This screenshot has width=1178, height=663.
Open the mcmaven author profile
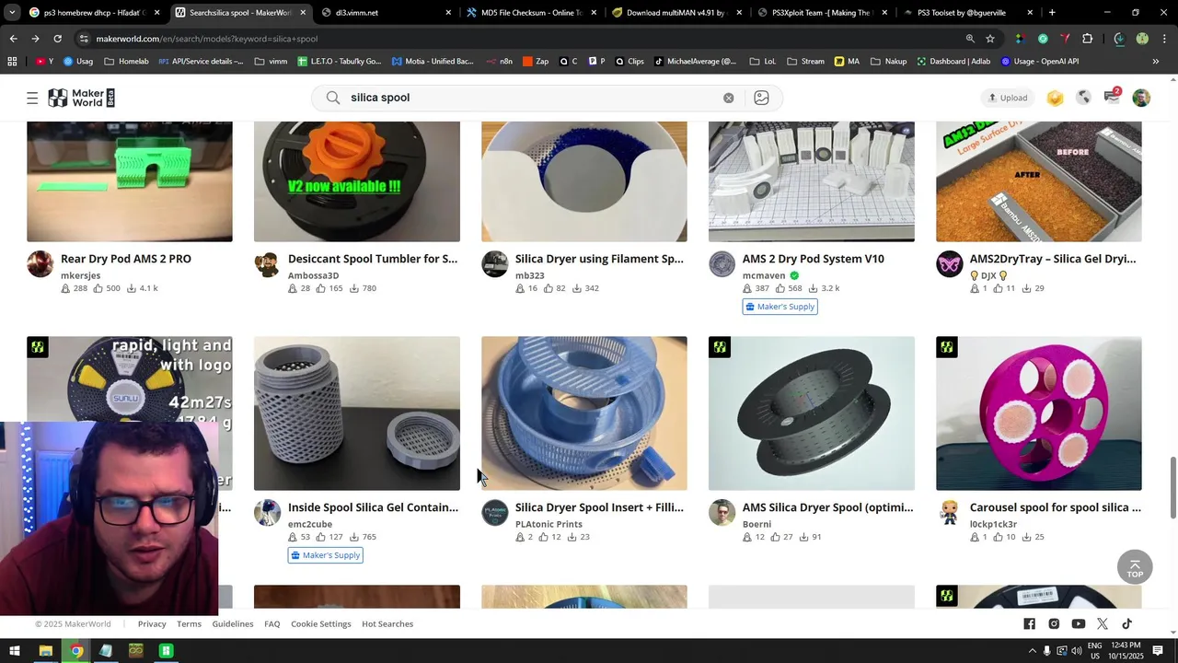click(764, 275)
